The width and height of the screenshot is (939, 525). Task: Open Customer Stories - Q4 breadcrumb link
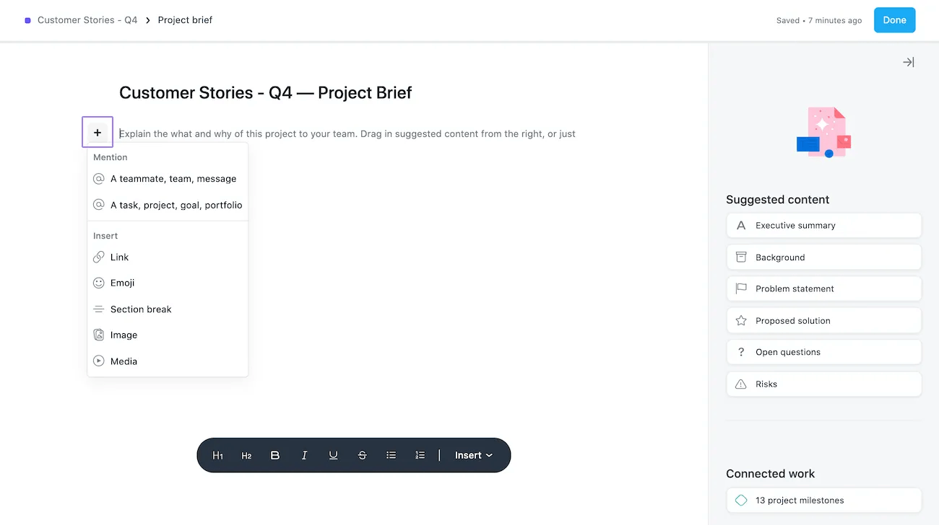pos(87,20)
